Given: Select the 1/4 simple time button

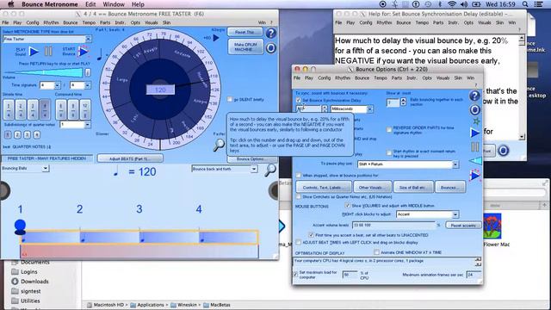Looking at the screenshot, I should click(x=9, y=109).
